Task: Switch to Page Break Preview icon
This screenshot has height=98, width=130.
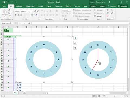Action: pyautogui.click(x=104, y=96)
